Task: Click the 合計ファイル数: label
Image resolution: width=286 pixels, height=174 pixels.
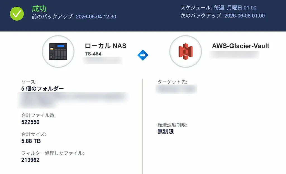Action: click(x=39, y=115)
